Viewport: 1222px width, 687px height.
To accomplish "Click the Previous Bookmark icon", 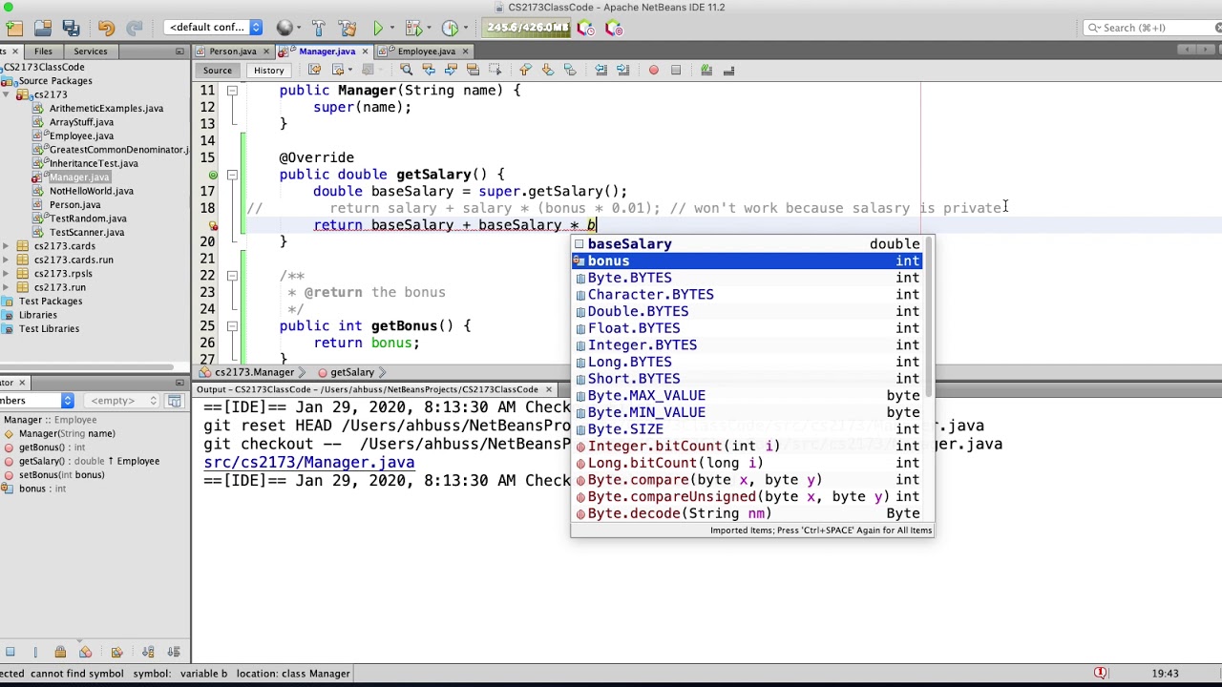I will pos(525,70).
